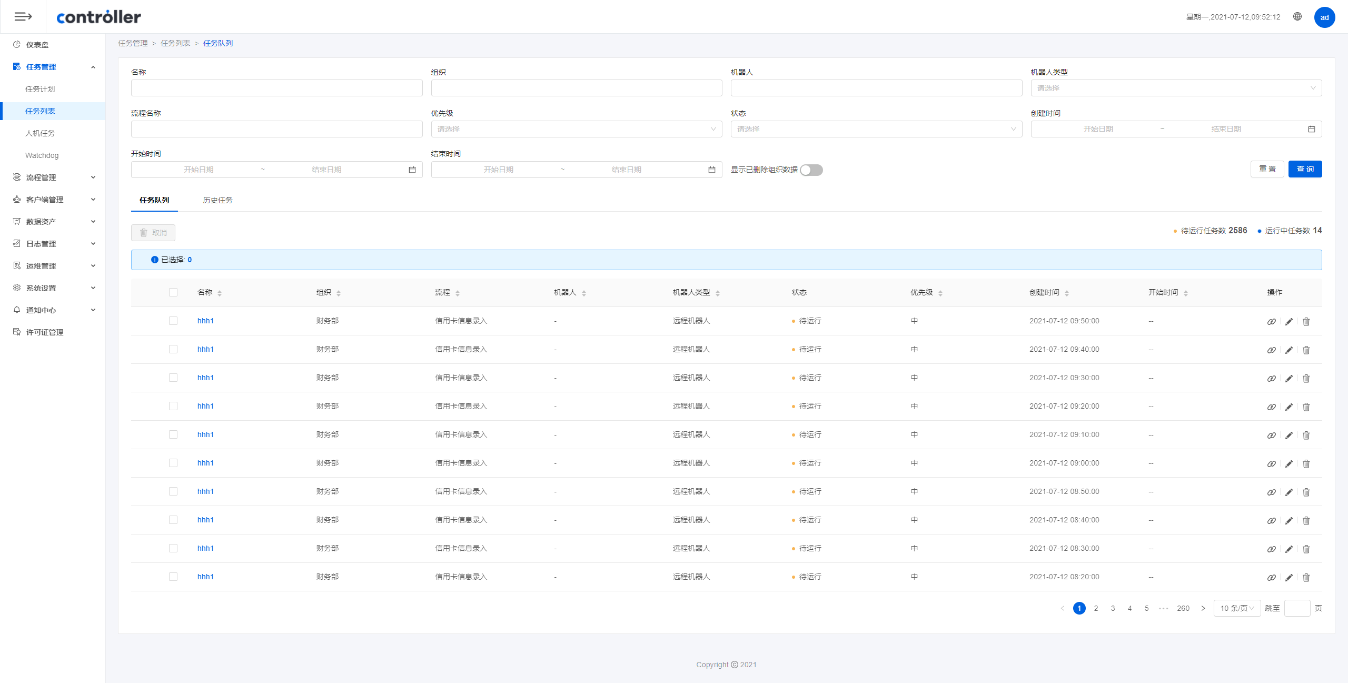Image resolution: width=1348 pixels, height=683 pixels.
Task: Open the 机器人类型 dropdown
Action: (1176, 88)
